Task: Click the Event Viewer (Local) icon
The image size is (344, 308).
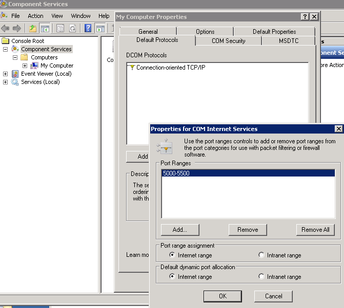Action: [x=15, y=74]
